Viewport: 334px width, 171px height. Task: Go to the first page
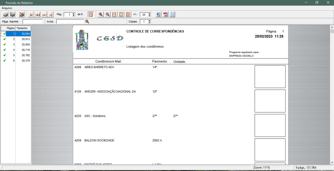coord(31,14)
